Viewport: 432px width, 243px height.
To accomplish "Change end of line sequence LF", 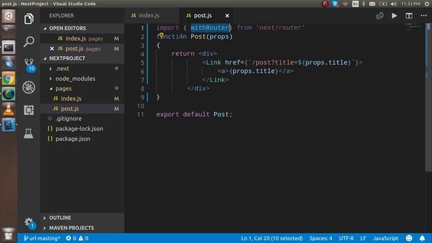I will [363, 238].
